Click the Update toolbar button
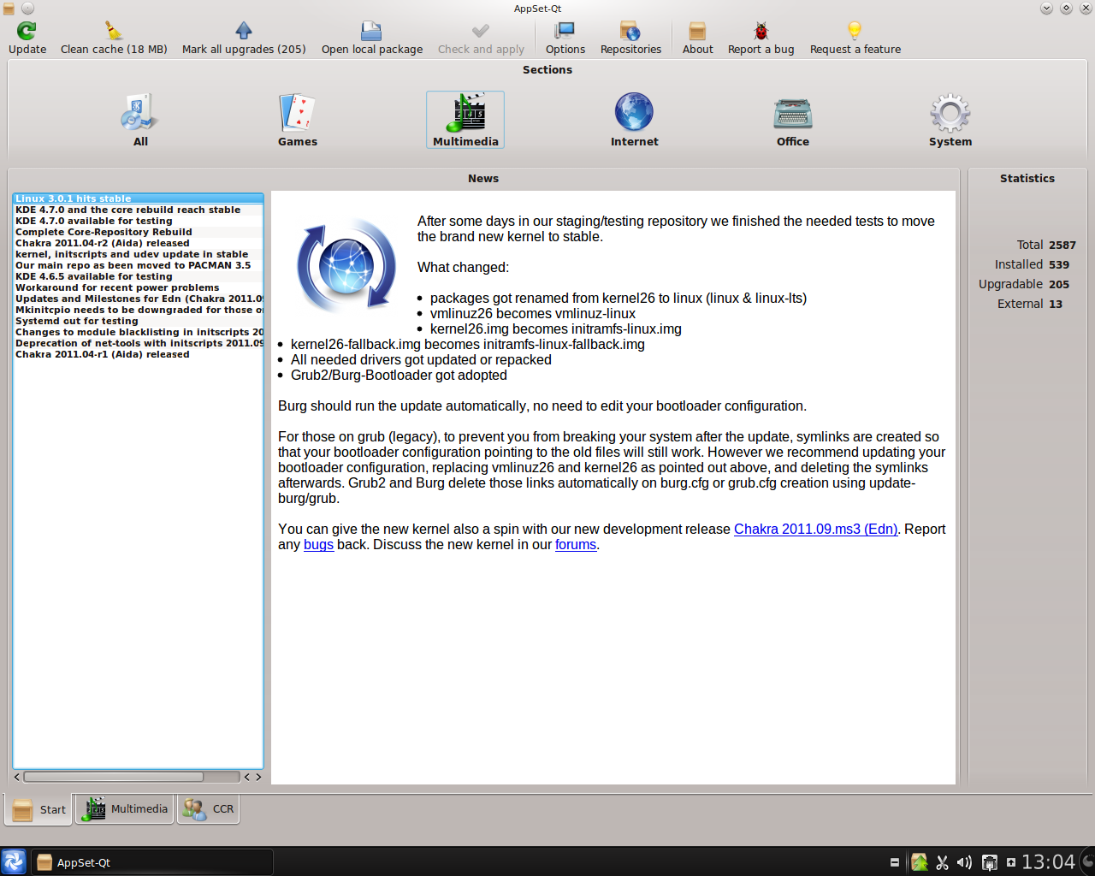This screenshot has height=876, width=1095. pyautogui.click(x=27, y=38)
